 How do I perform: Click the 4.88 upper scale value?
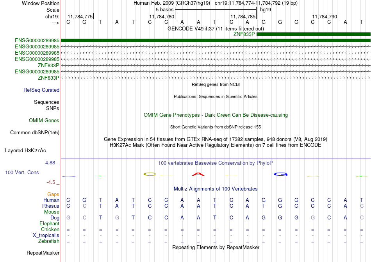[50, 163]
